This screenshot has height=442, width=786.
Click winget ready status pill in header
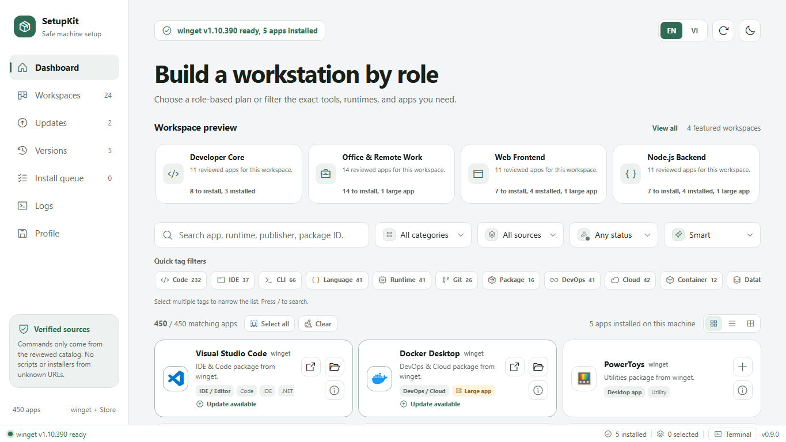tap(240, 31)
